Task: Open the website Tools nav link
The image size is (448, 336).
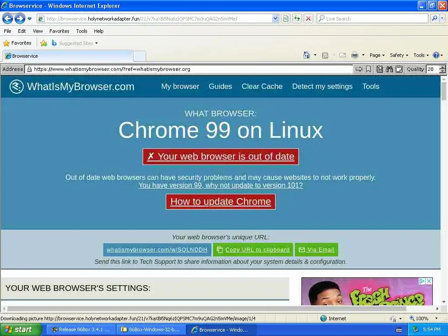Action: (x=371, y=86)
